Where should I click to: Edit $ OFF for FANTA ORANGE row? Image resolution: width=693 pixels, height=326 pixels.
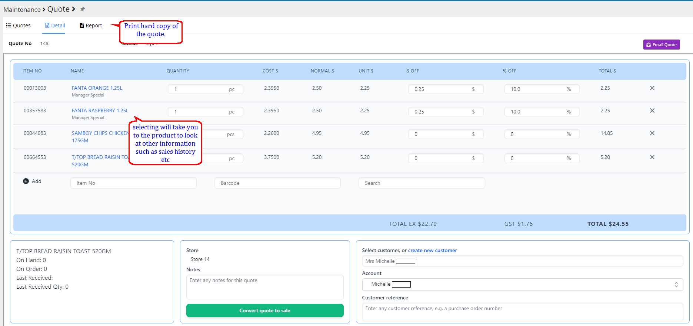tap(446, 89)
